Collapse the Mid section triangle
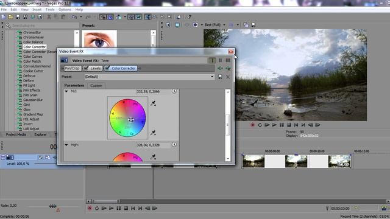This screenshot has width=390, height=219. pyautogui.click(x=66, y=91)
